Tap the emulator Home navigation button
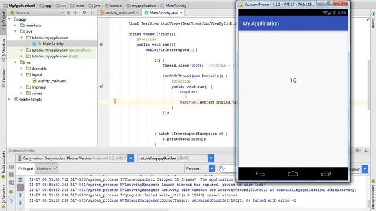This screenshot has width=376, height=211. (x=293, y=174)
